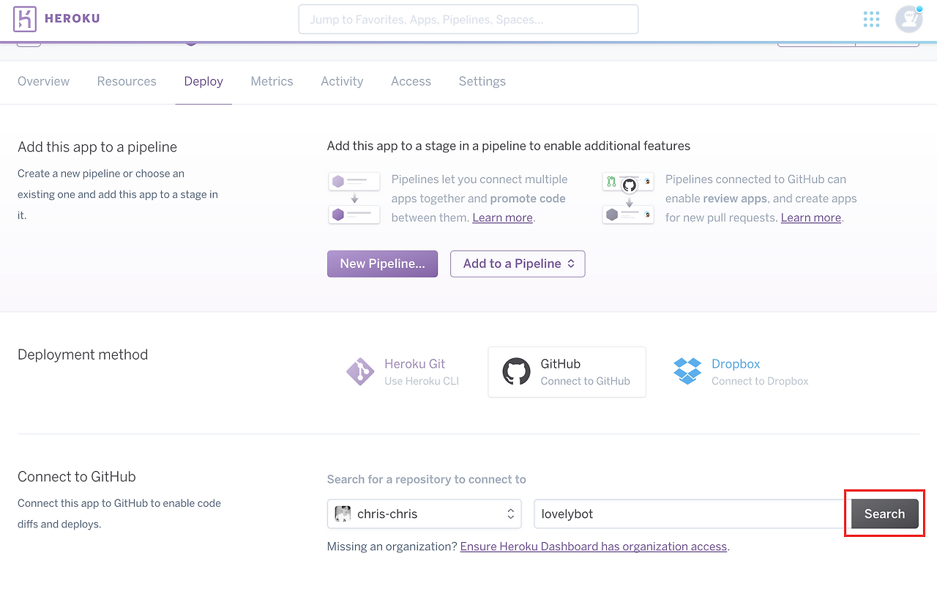Click the GitHub review apps diagram icon
This screenshot has height=608, width=937.
point(628,198)
